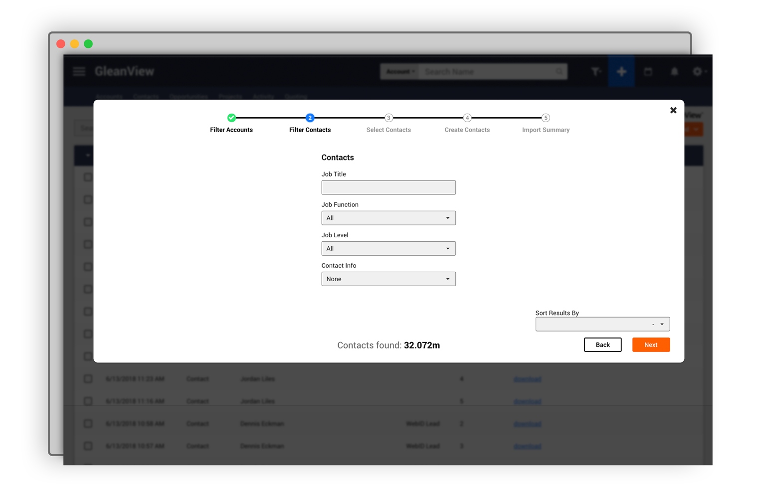The width and height of the screenshot is (760, 497).
Task: Open the Job Level dropdown
Action: [388, 248]
